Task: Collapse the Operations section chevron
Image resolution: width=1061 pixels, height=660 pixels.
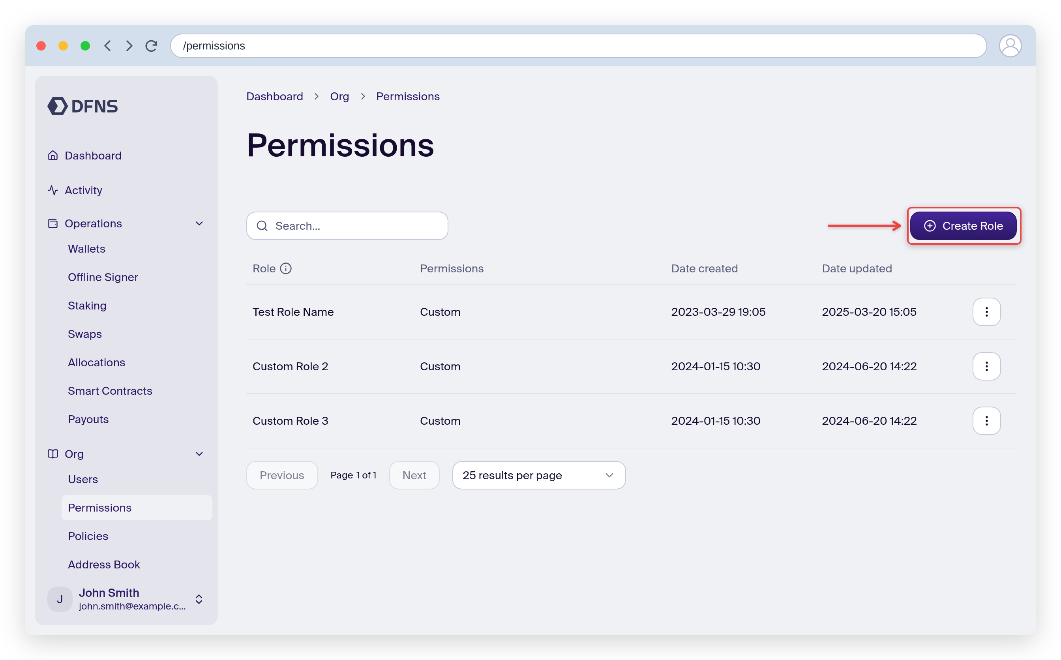Action: (199, 223)
